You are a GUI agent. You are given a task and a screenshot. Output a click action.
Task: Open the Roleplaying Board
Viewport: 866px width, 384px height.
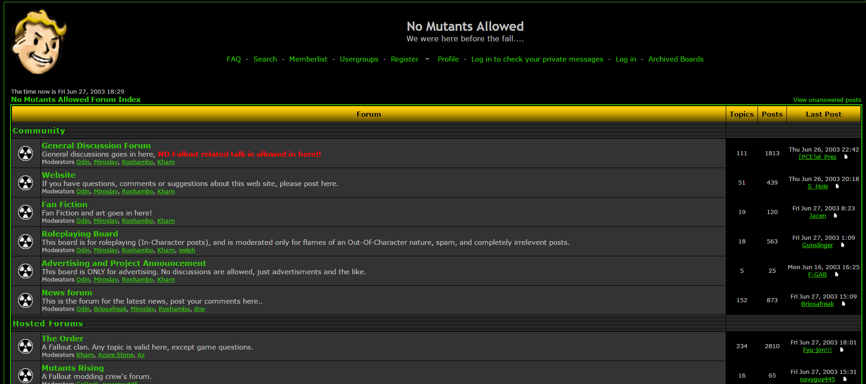click(80, 234)
